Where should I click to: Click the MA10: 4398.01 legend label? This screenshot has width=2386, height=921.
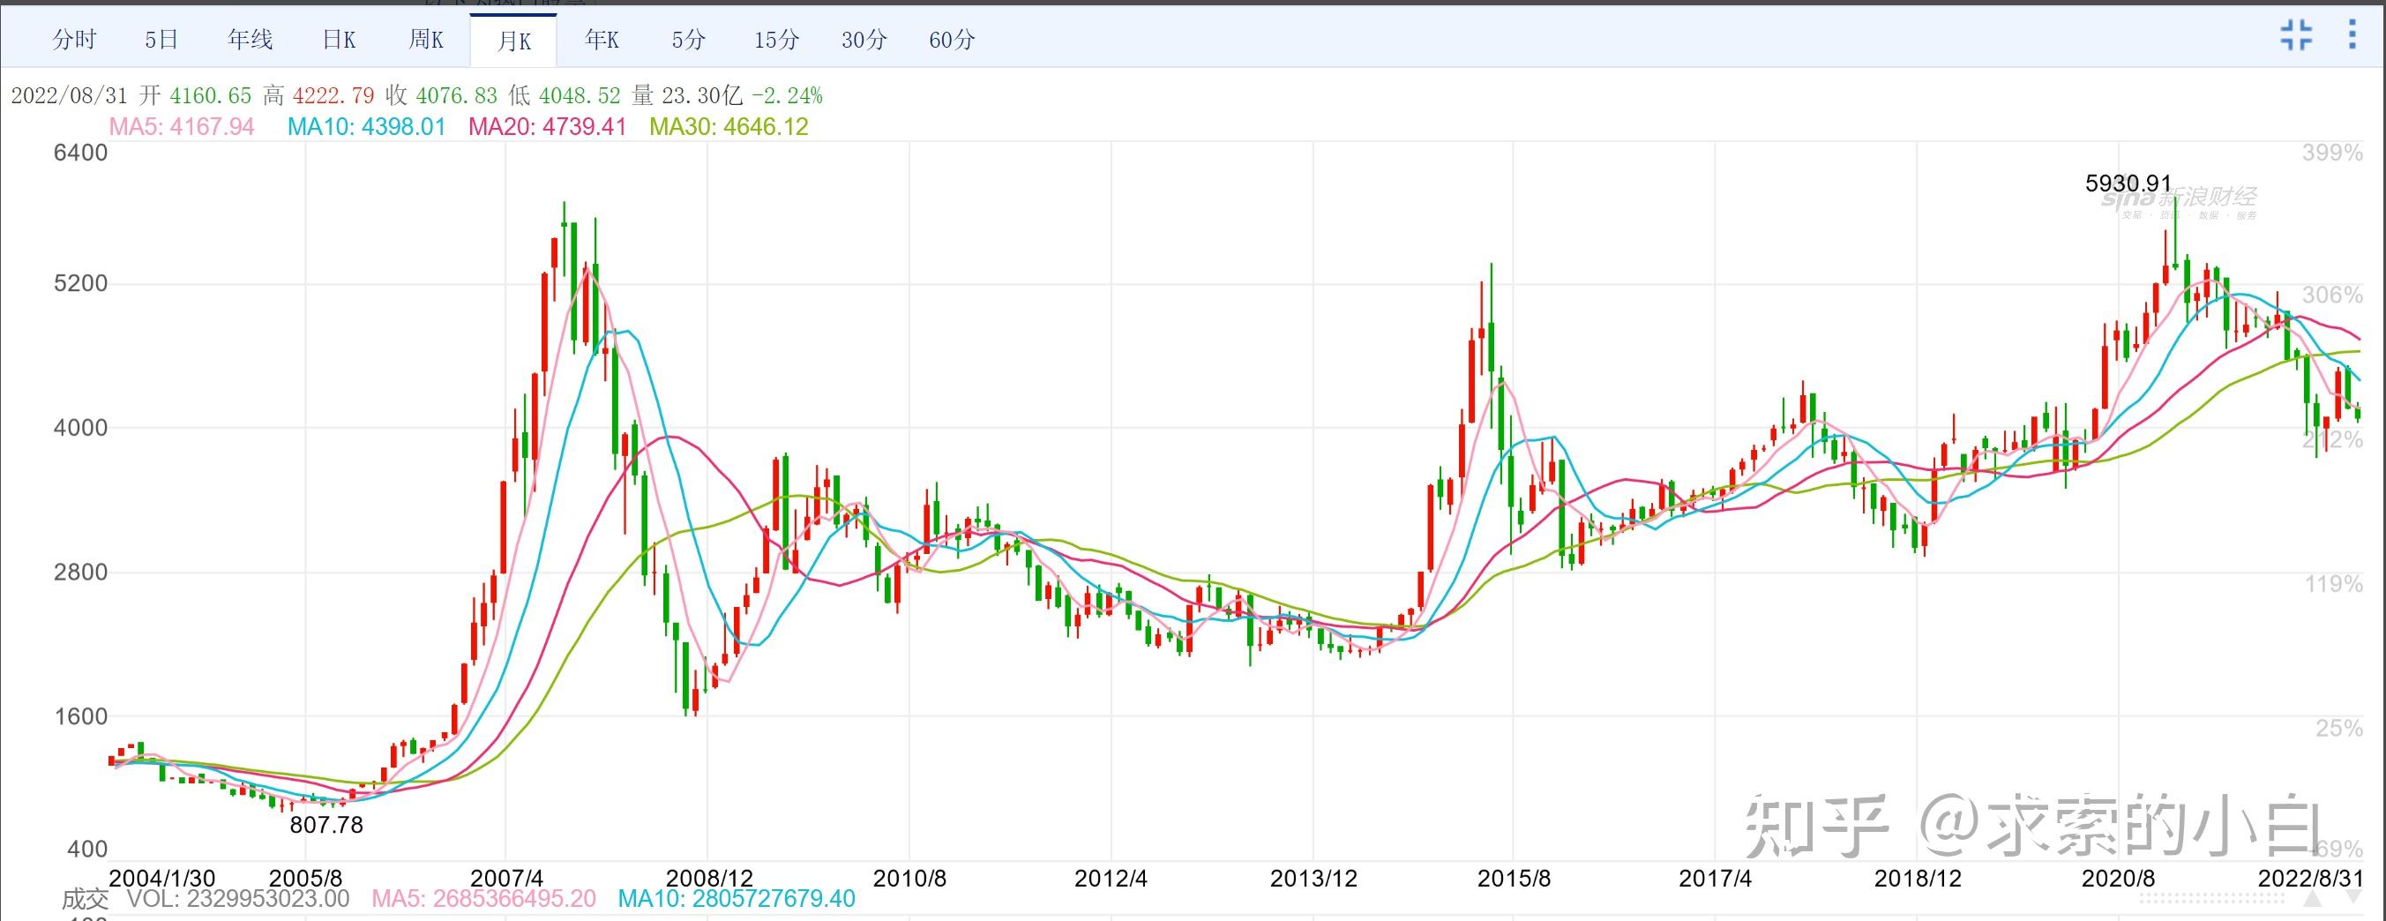(x=367, y=127)
